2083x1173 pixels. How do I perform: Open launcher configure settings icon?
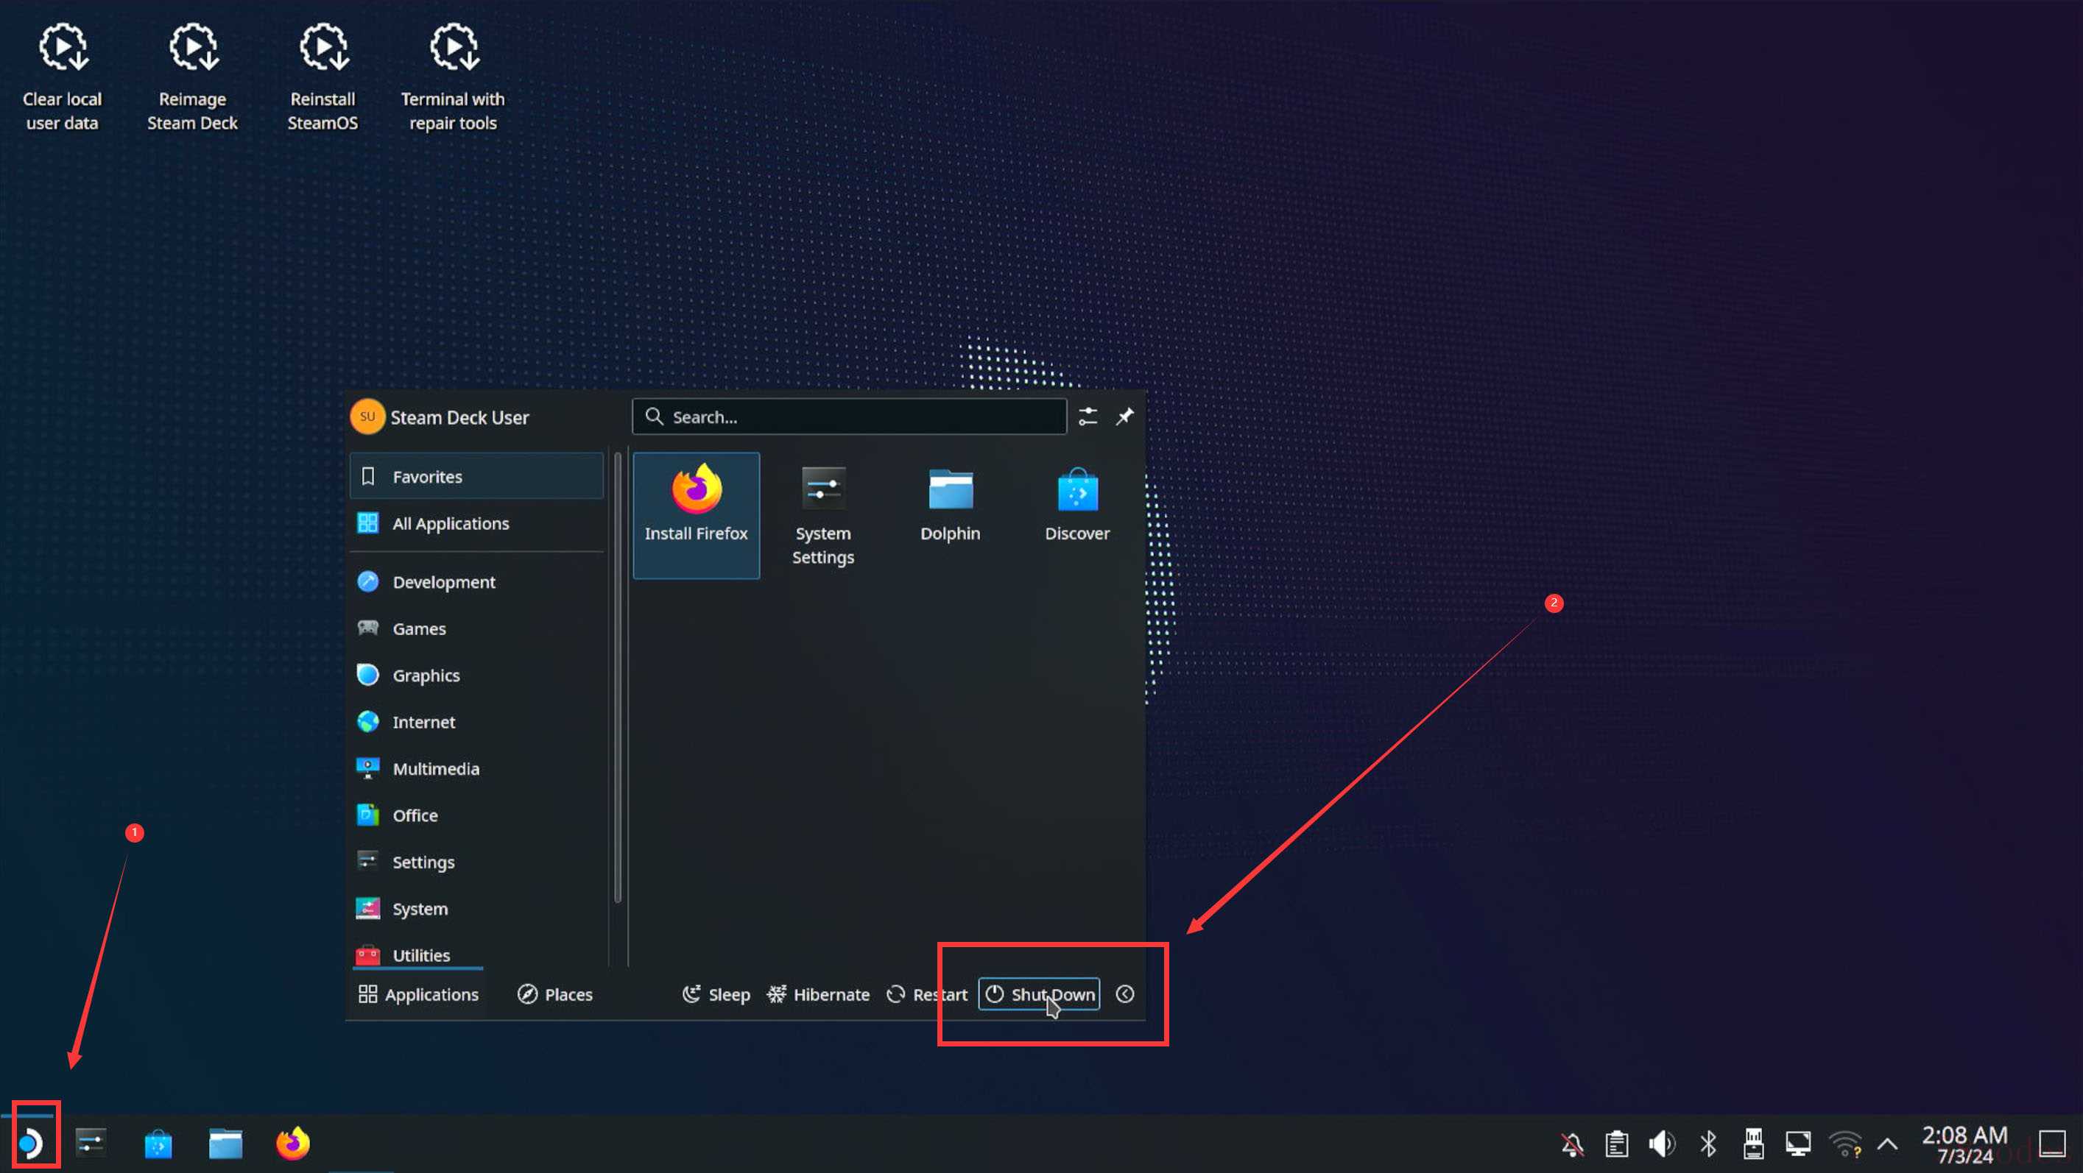[x=1088, y=417]
